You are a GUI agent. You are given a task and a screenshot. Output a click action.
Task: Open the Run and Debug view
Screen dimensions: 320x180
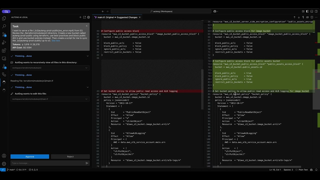click(x=4, y=42)
